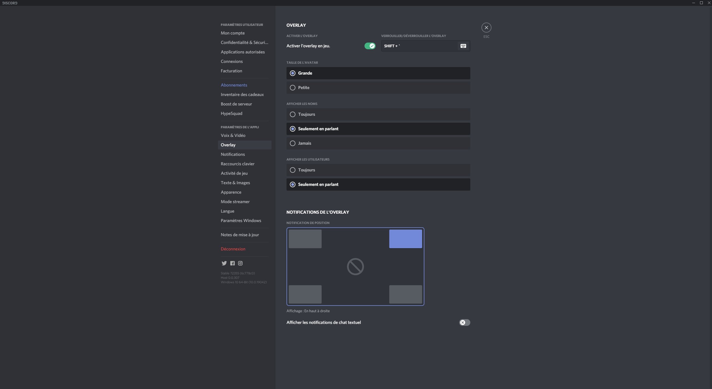Close the settings with the X (ESC) button

(486, 27)
